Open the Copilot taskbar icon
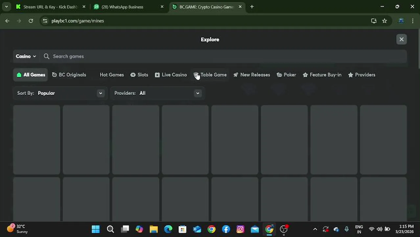The image size is (420, 237). tap(139, 229)
